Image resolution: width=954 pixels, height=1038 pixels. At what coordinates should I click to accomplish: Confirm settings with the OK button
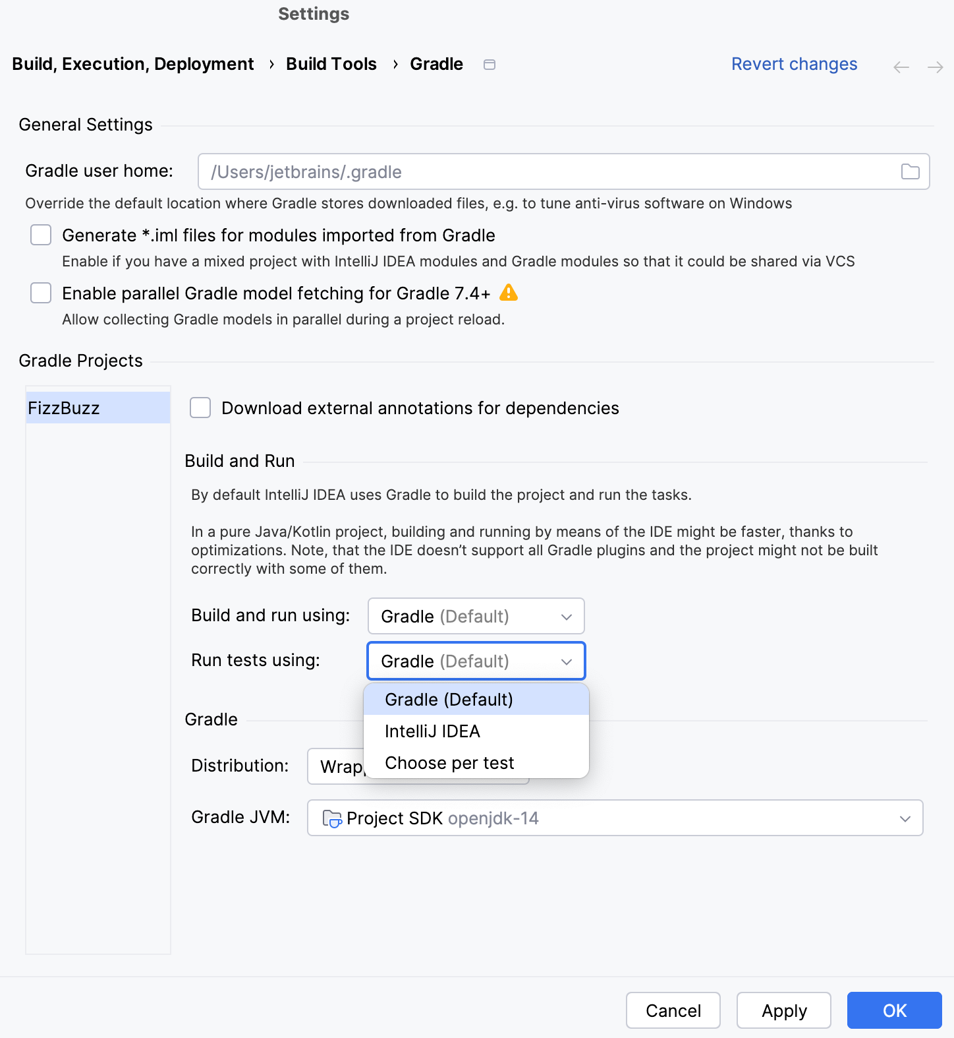click(893, 1010)
